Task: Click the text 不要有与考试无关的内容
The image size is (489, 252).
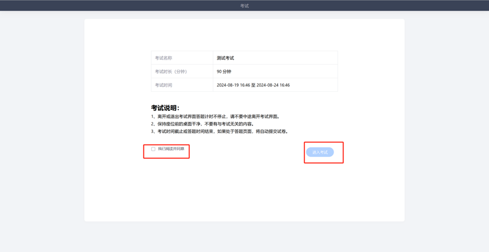Action: [229, 124]
